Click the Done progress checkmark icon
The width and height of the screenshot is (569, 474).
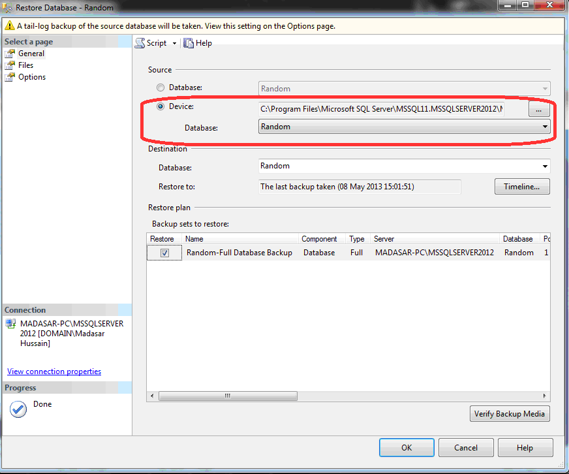point(18,409)
